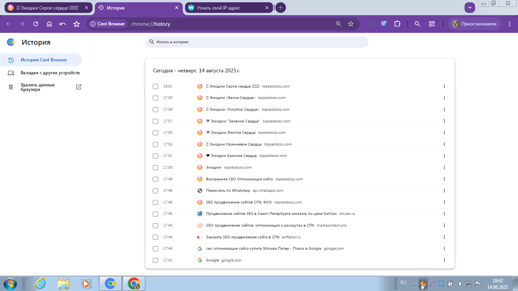
Task: Bookmark this page via address bar star
Action: click(x=351, y=24)
